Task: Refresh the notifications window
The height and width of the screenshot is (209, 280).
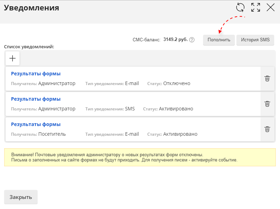Action: coord(240,7)
